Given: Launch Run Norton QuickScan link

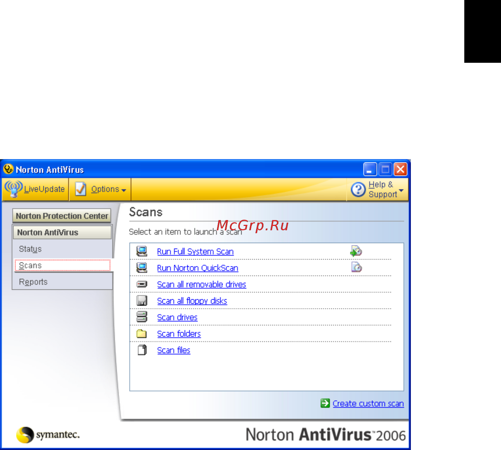Looking at the screenshot, I should point(197,268).
